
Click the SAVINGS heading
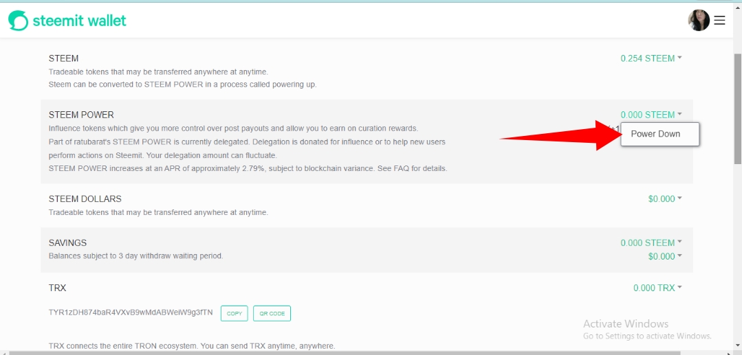[67, 243]
